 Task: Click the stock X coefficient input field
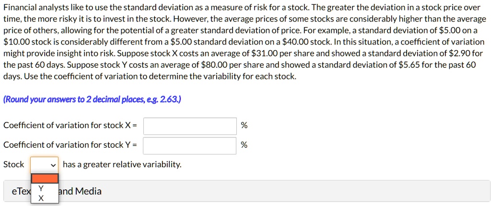click(x=189, y=126)
